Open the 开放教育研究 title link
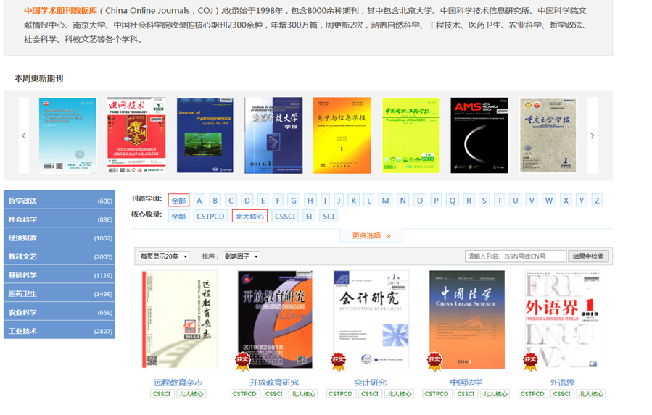This screenshot has height=415, width=652. tap(274, 382)
